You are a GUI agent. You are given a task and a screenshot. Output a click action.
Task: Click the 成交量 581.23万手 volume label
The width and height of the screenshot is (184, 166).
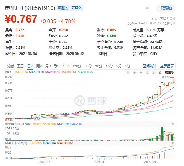coord(17,124)
